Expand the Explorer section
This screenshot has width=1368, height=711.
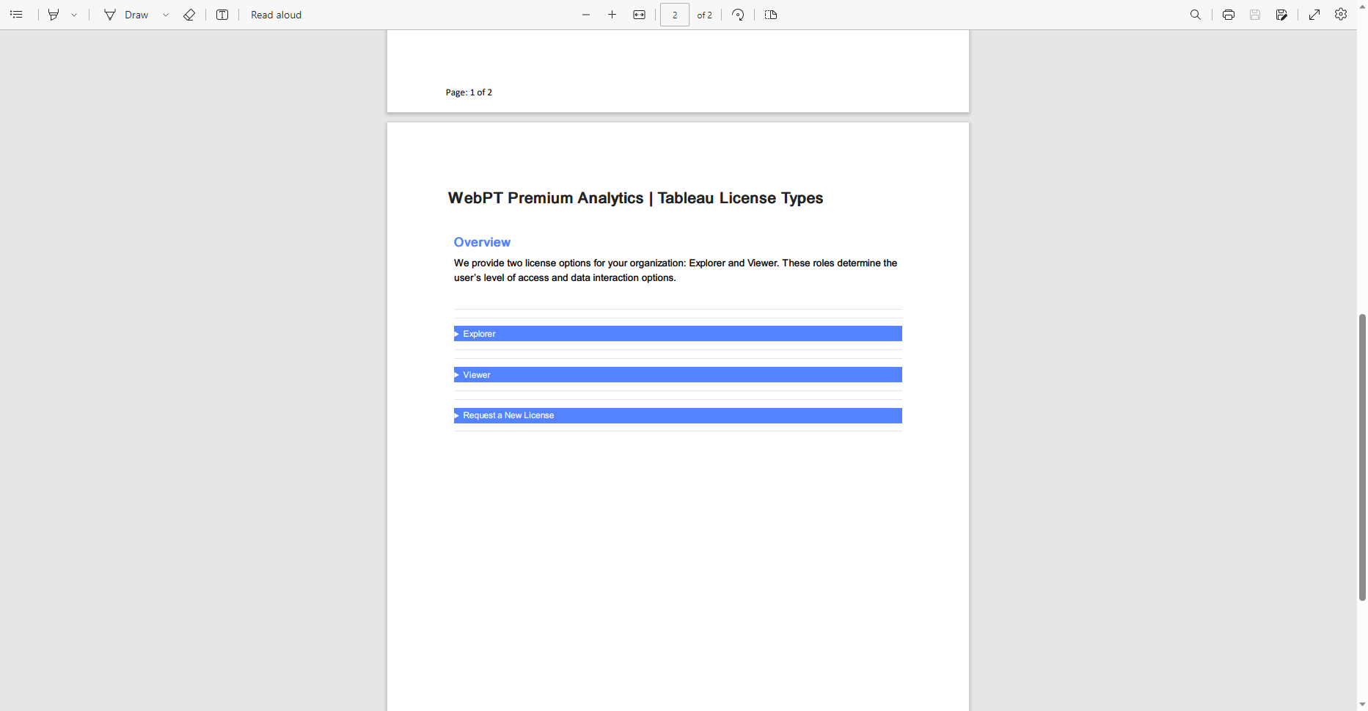click(678, 334)
